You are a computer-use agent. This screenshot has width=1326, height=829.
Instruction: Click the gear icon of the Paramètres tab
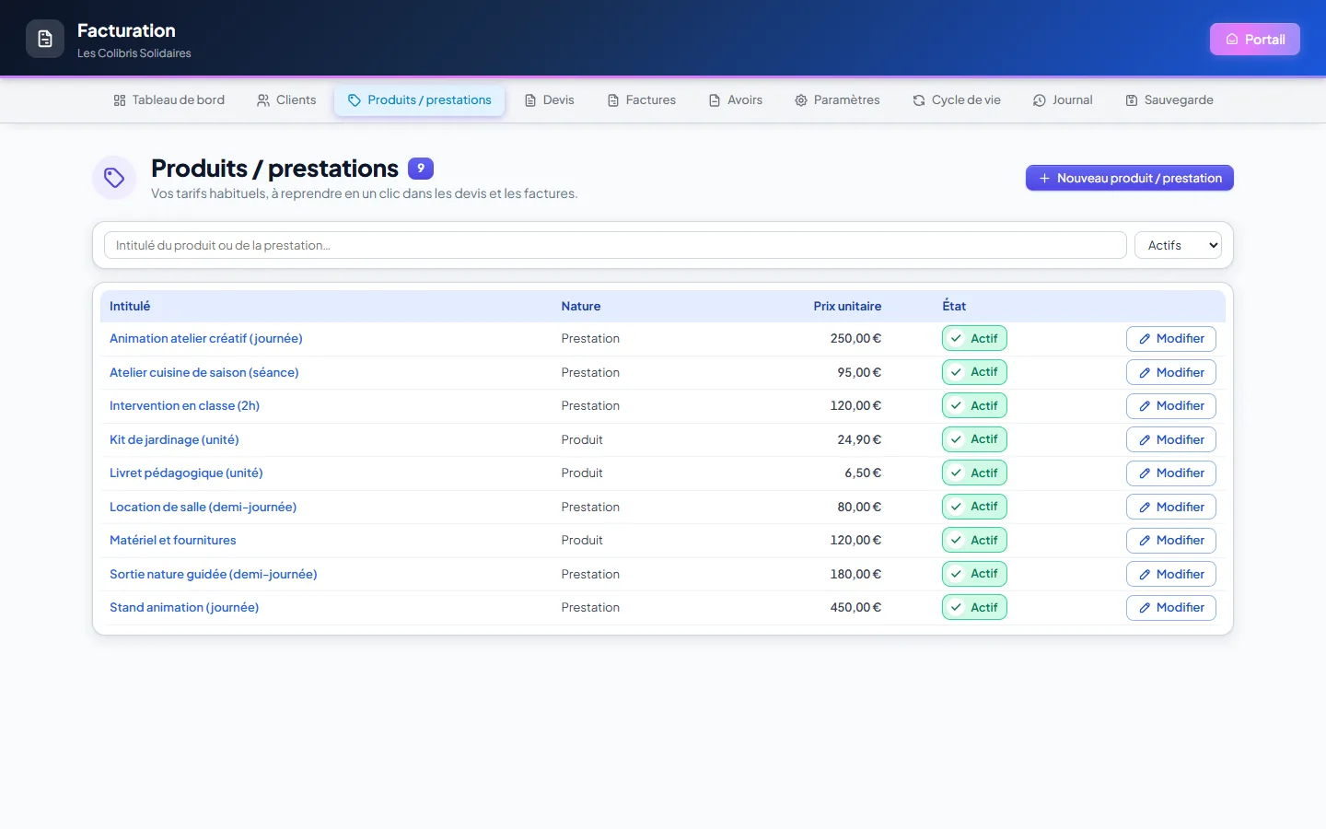pos(801,100)
